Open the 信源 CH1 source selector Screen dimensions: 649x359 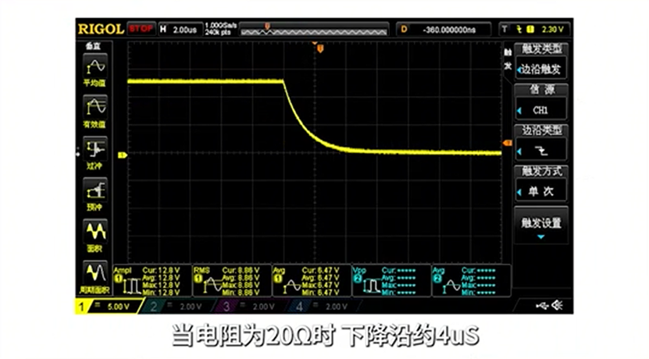(x=541, y=101)
